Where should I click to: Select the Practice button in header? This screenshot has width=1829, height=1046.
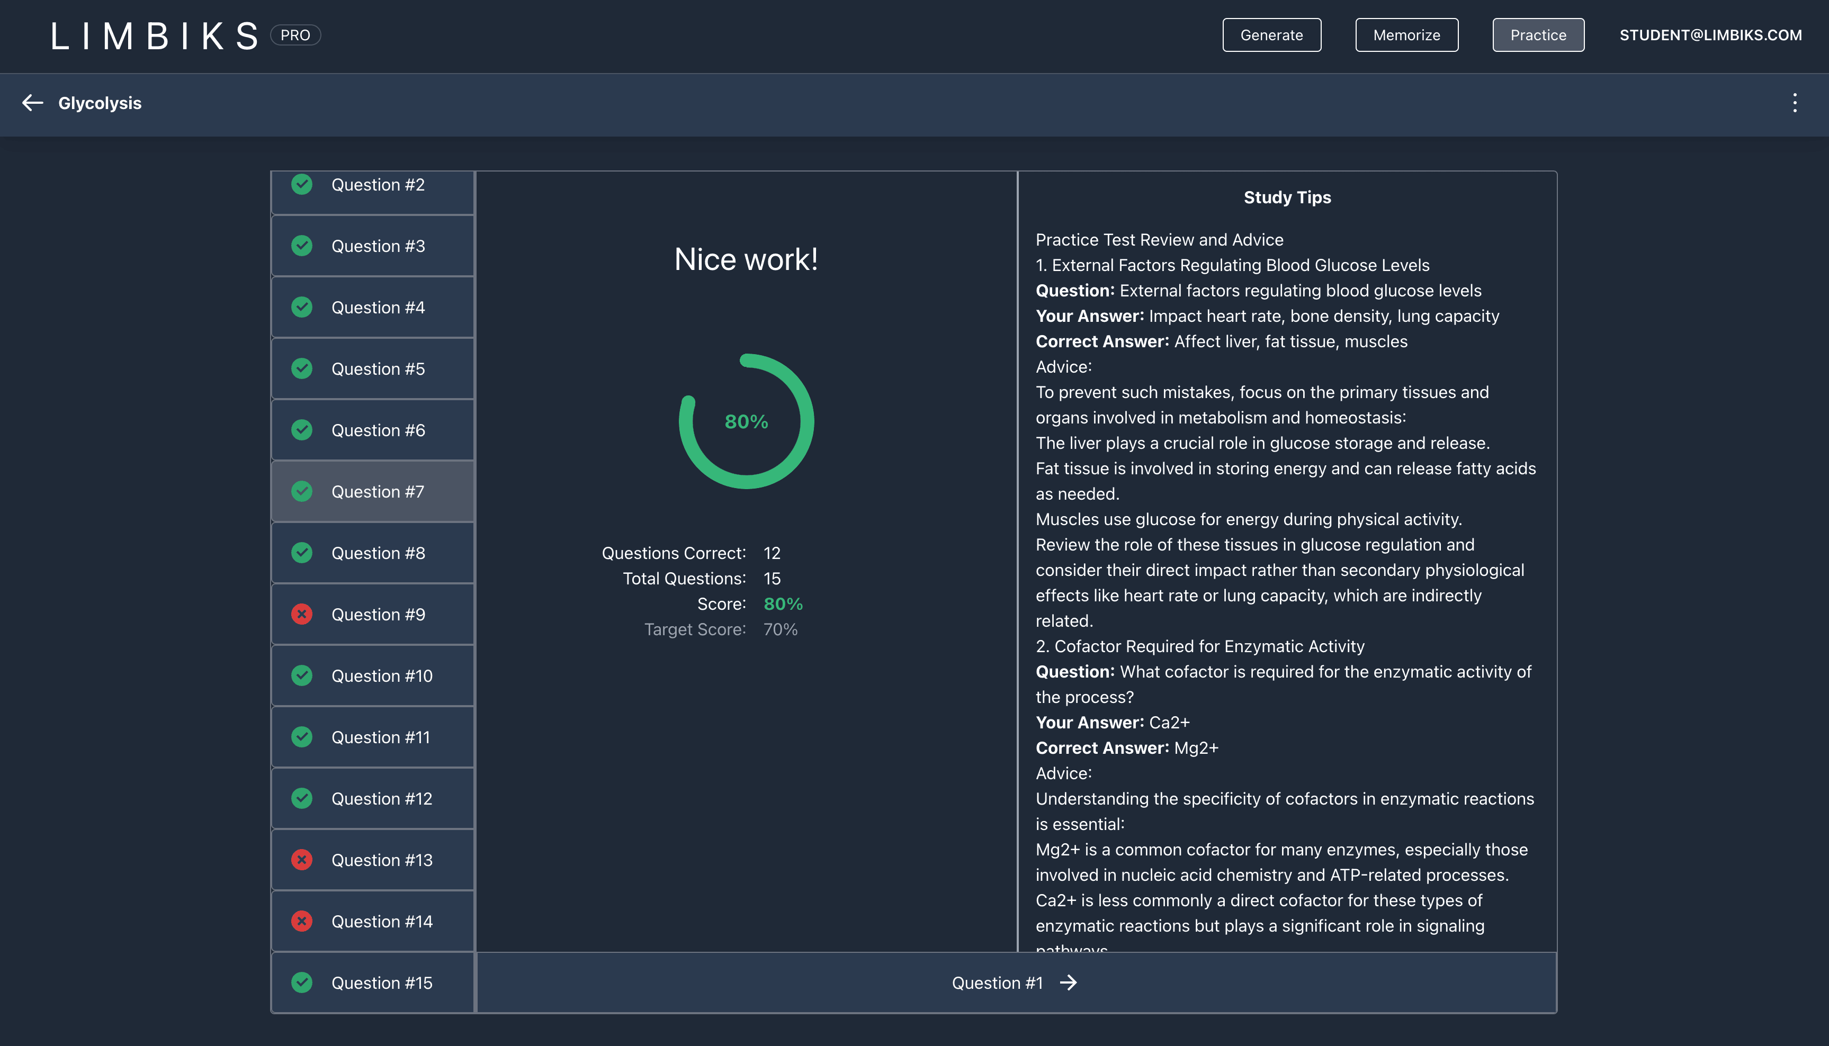tap(1537, 35)
